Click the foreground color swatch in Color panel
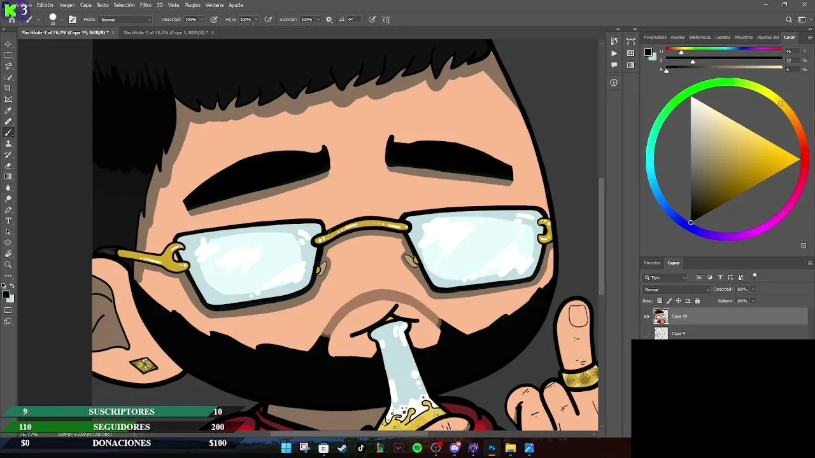Image resolution: width=815 pixels, height=458 pixels. tap(648, 52)
